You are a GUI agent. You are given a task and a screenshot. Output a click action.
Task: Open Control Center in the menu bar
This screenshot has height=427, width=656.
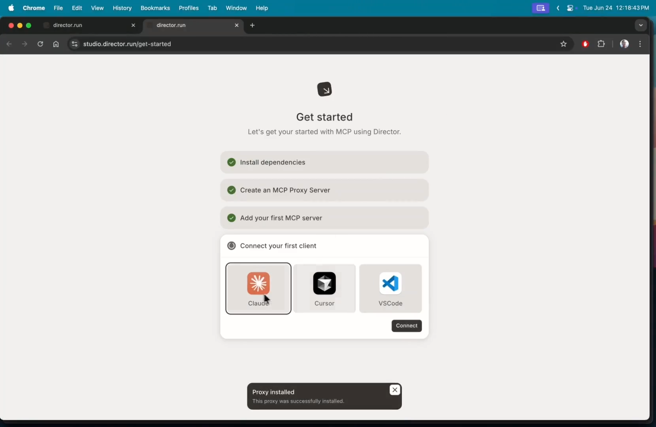coord(571,8)
